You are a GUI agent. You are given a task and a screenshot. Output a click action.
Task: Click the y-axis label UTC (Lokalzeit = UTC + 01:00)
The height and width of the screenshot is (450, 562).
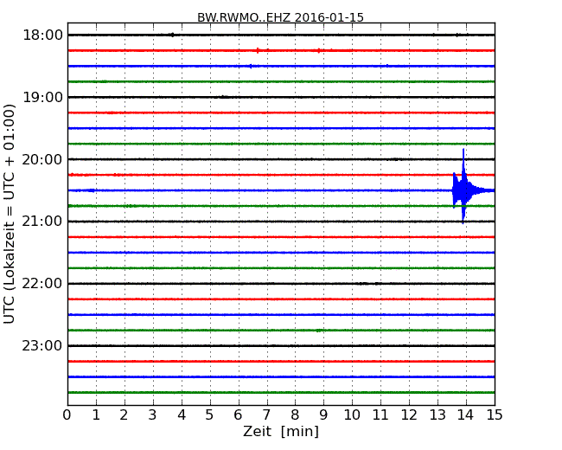pos(9,215)
